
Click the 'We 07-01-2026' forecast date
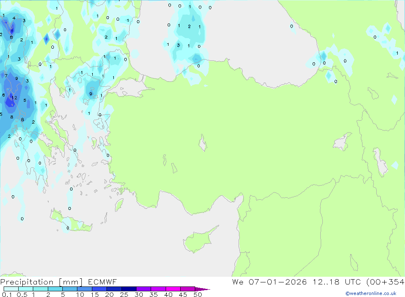269,282
